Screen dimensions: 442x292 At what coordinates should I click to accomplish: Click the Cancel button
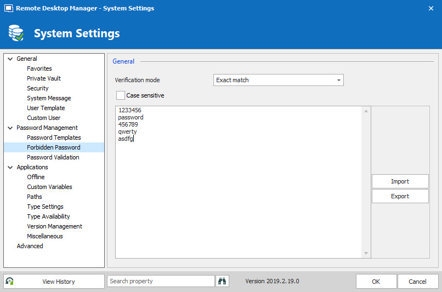coord(418,281)
